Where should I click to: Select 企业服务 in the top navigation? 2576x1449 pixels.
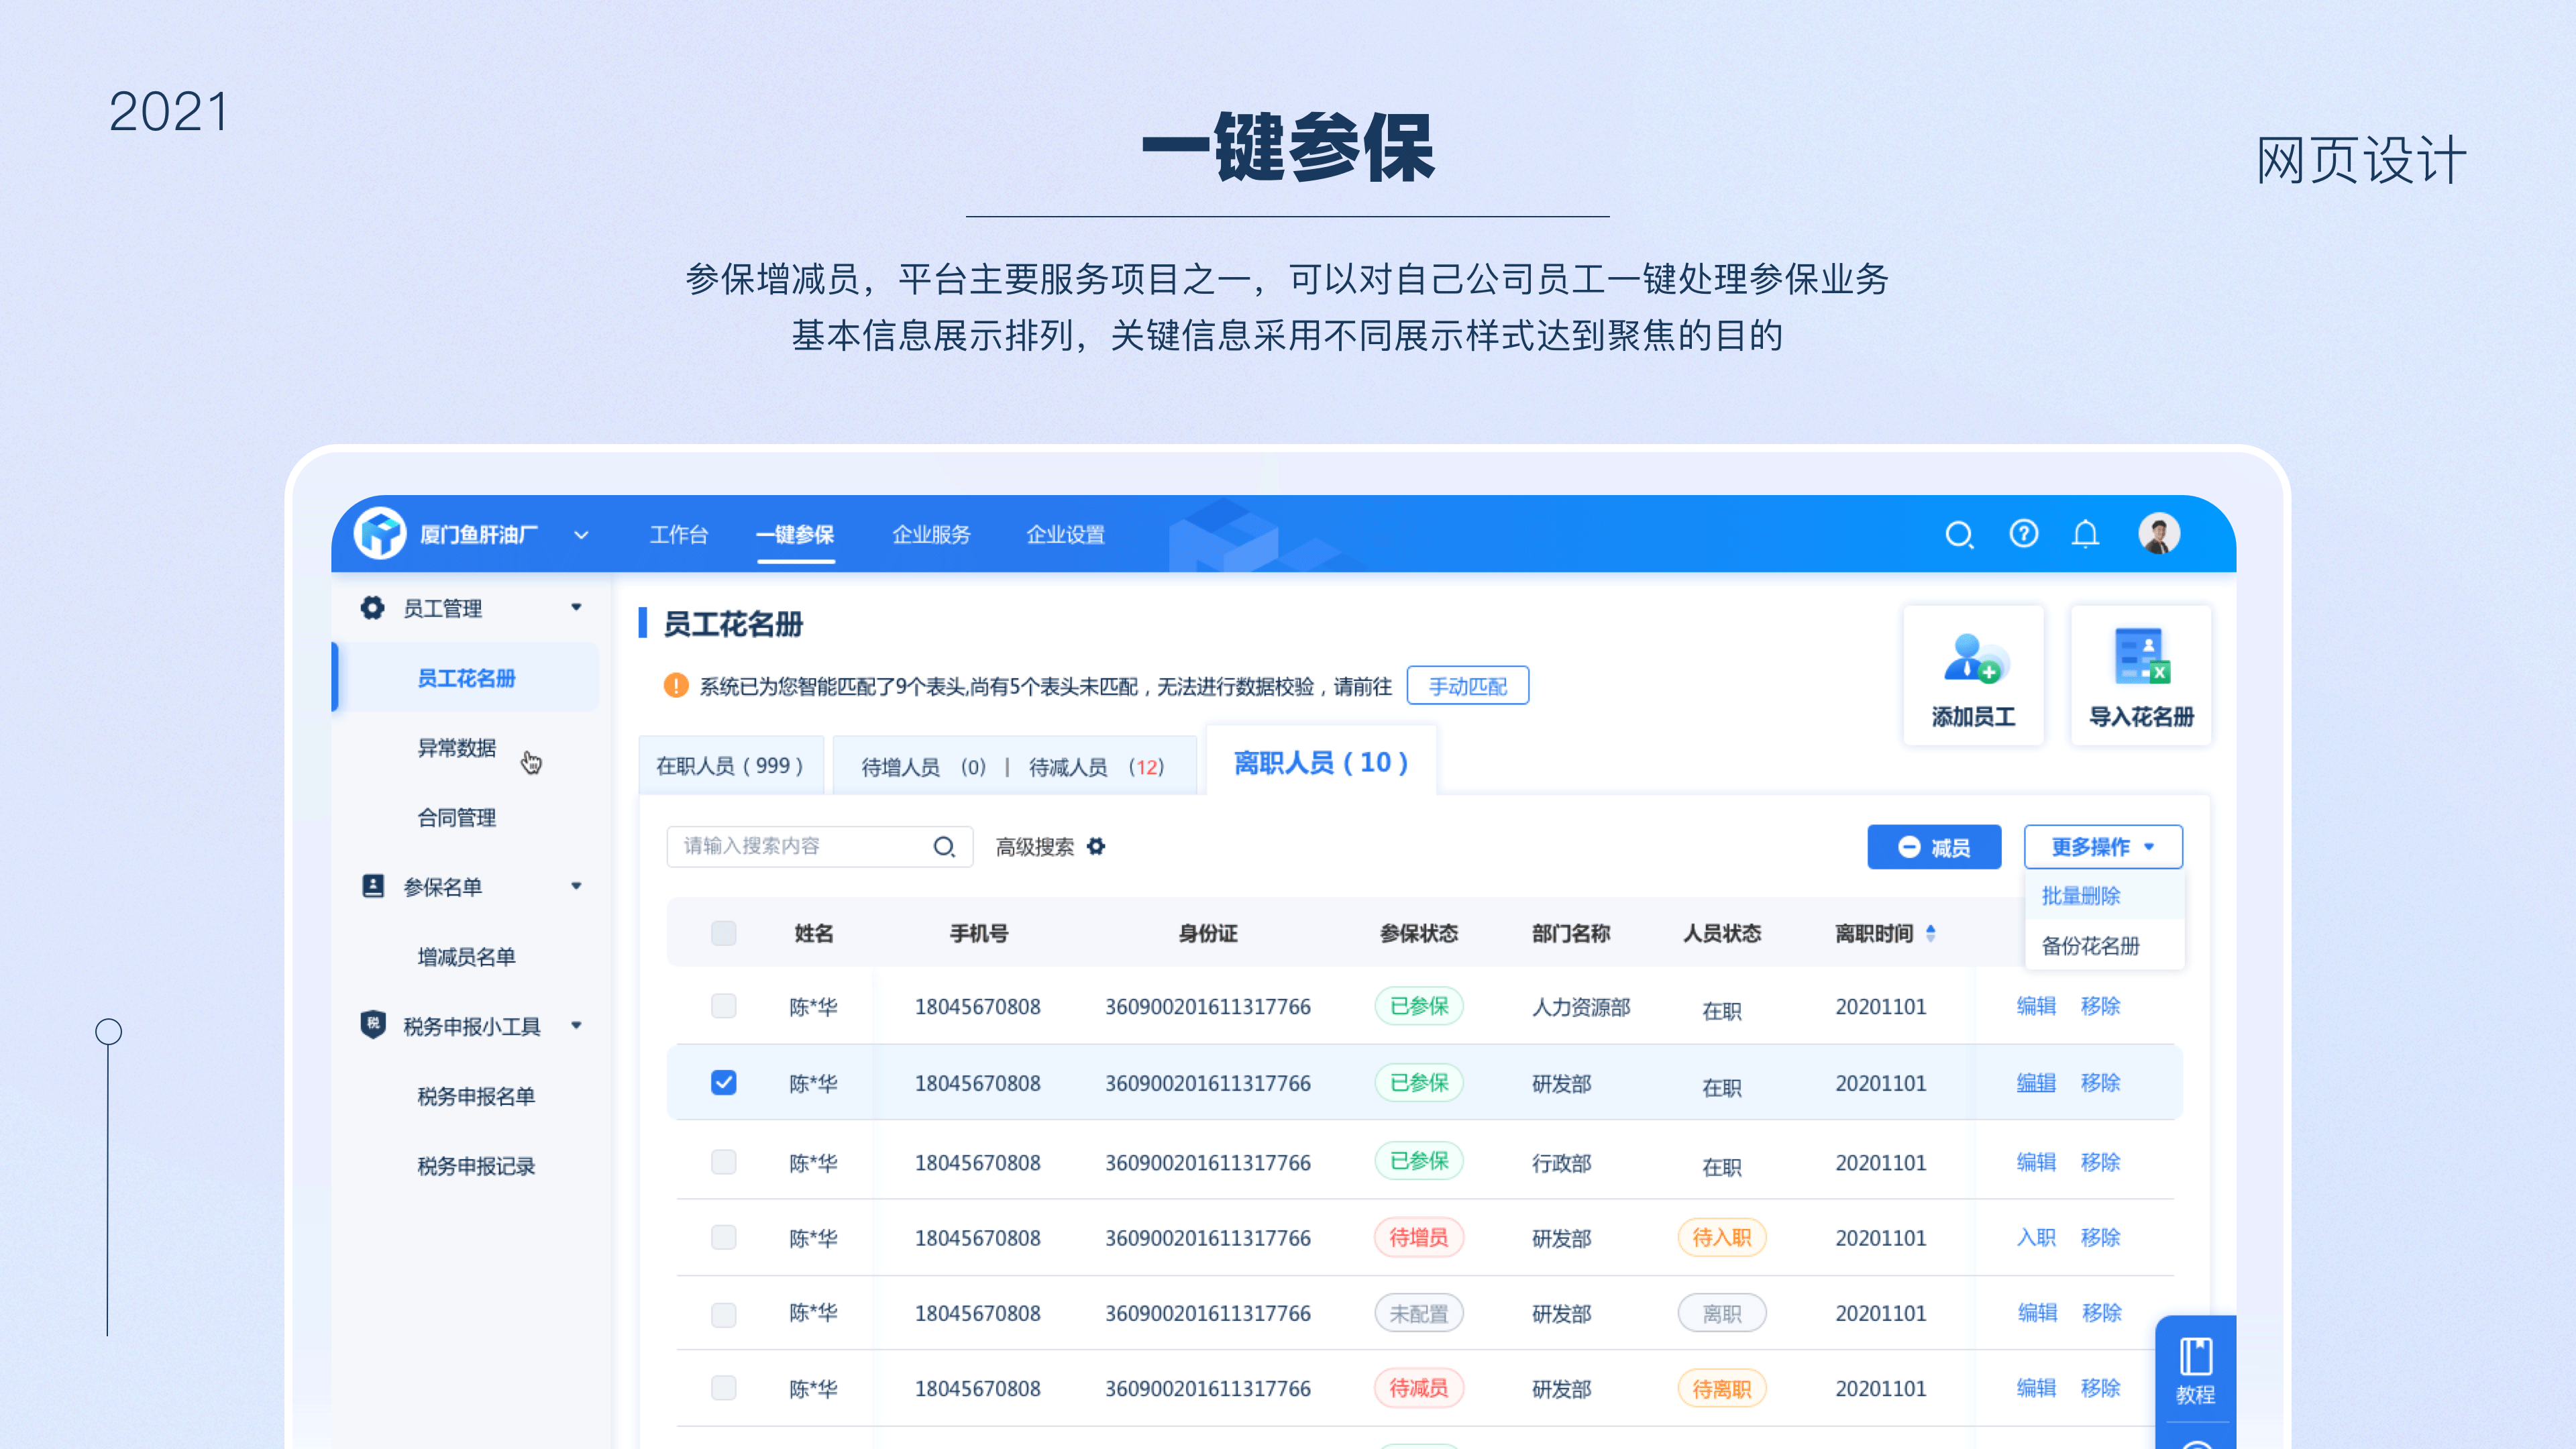tap(931, 534)
